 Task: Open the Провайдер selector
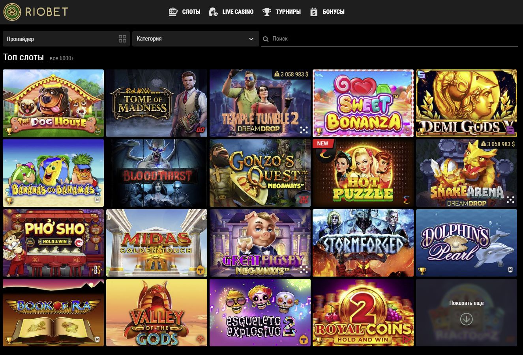click(x=59, y=39)
